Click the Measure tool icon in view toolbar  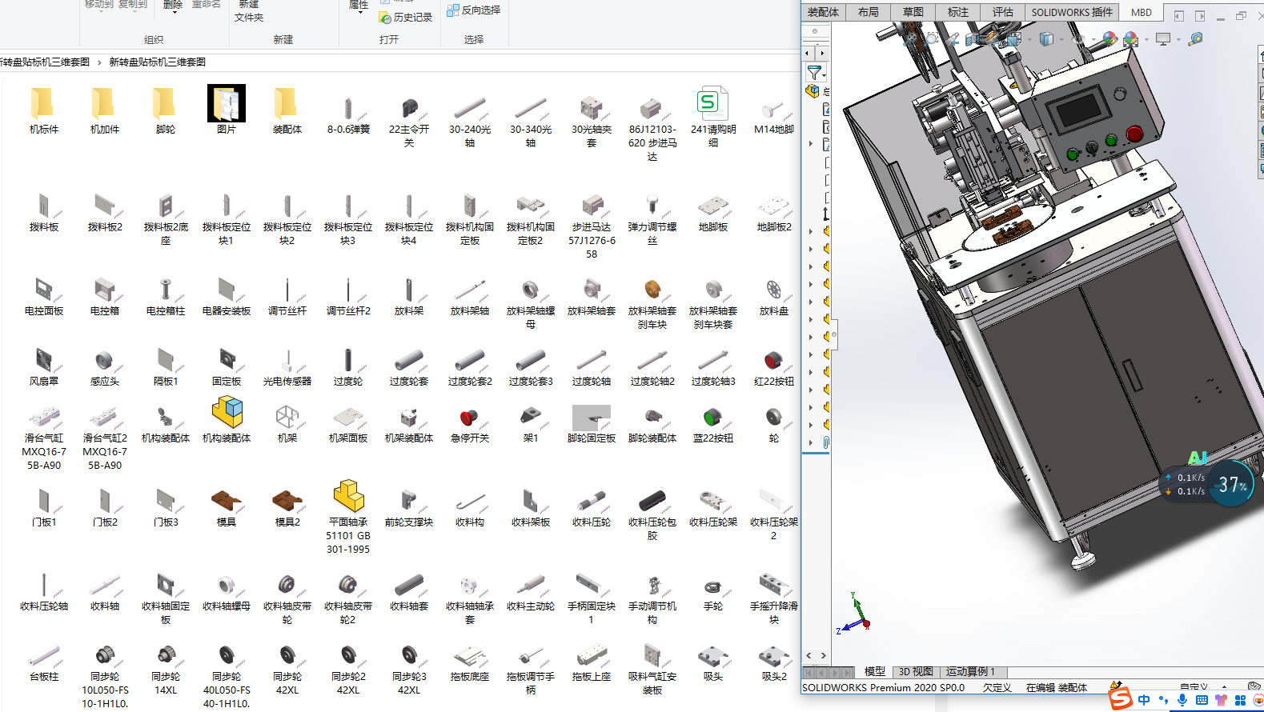(x=1195, y=38)
